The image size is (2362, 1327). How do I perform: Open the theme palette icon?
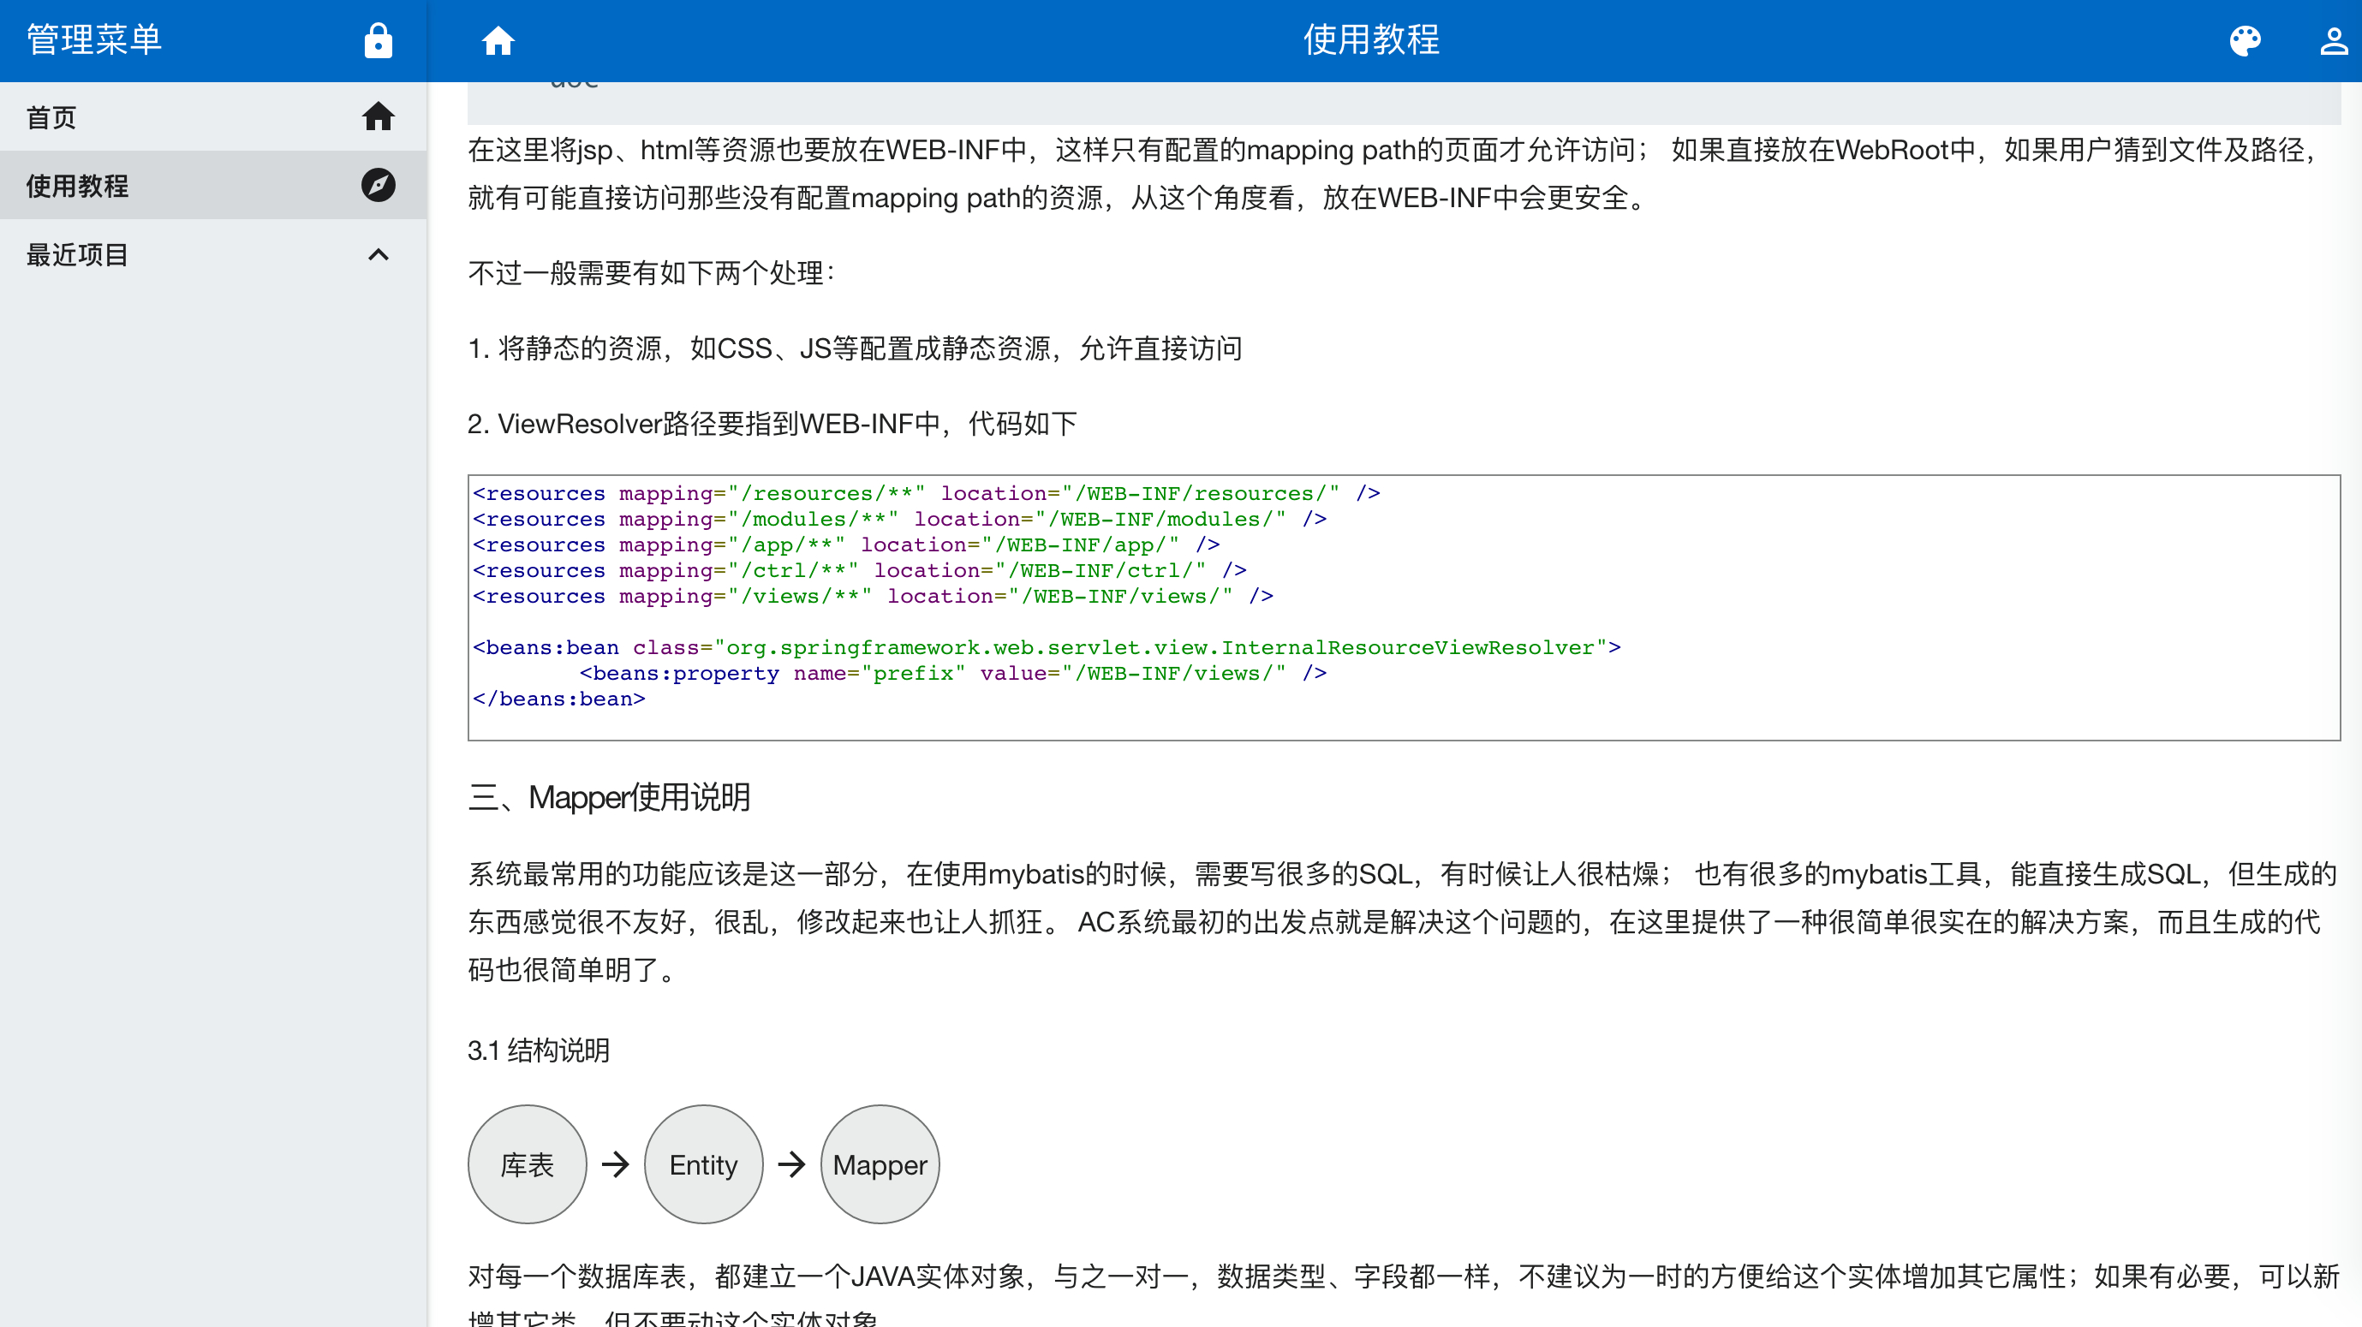click(x=2246, y=40)
